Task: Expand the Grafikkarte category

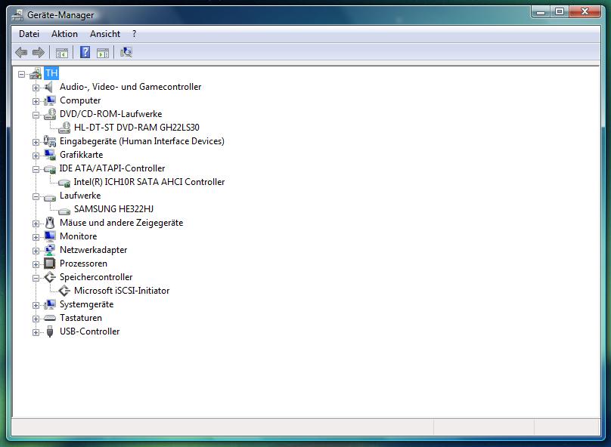Action: [x=36, y=156]
